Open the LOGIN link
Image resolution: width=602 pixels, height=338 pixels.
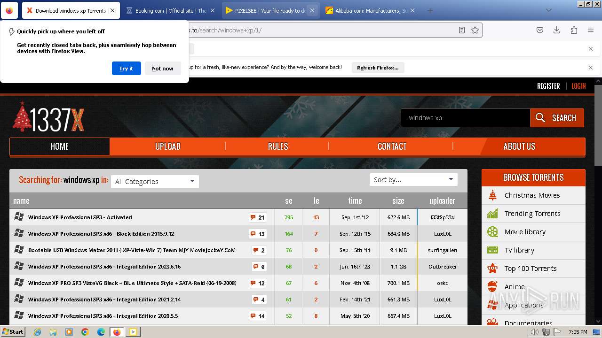pyautogui.click(x=578, y=86)
